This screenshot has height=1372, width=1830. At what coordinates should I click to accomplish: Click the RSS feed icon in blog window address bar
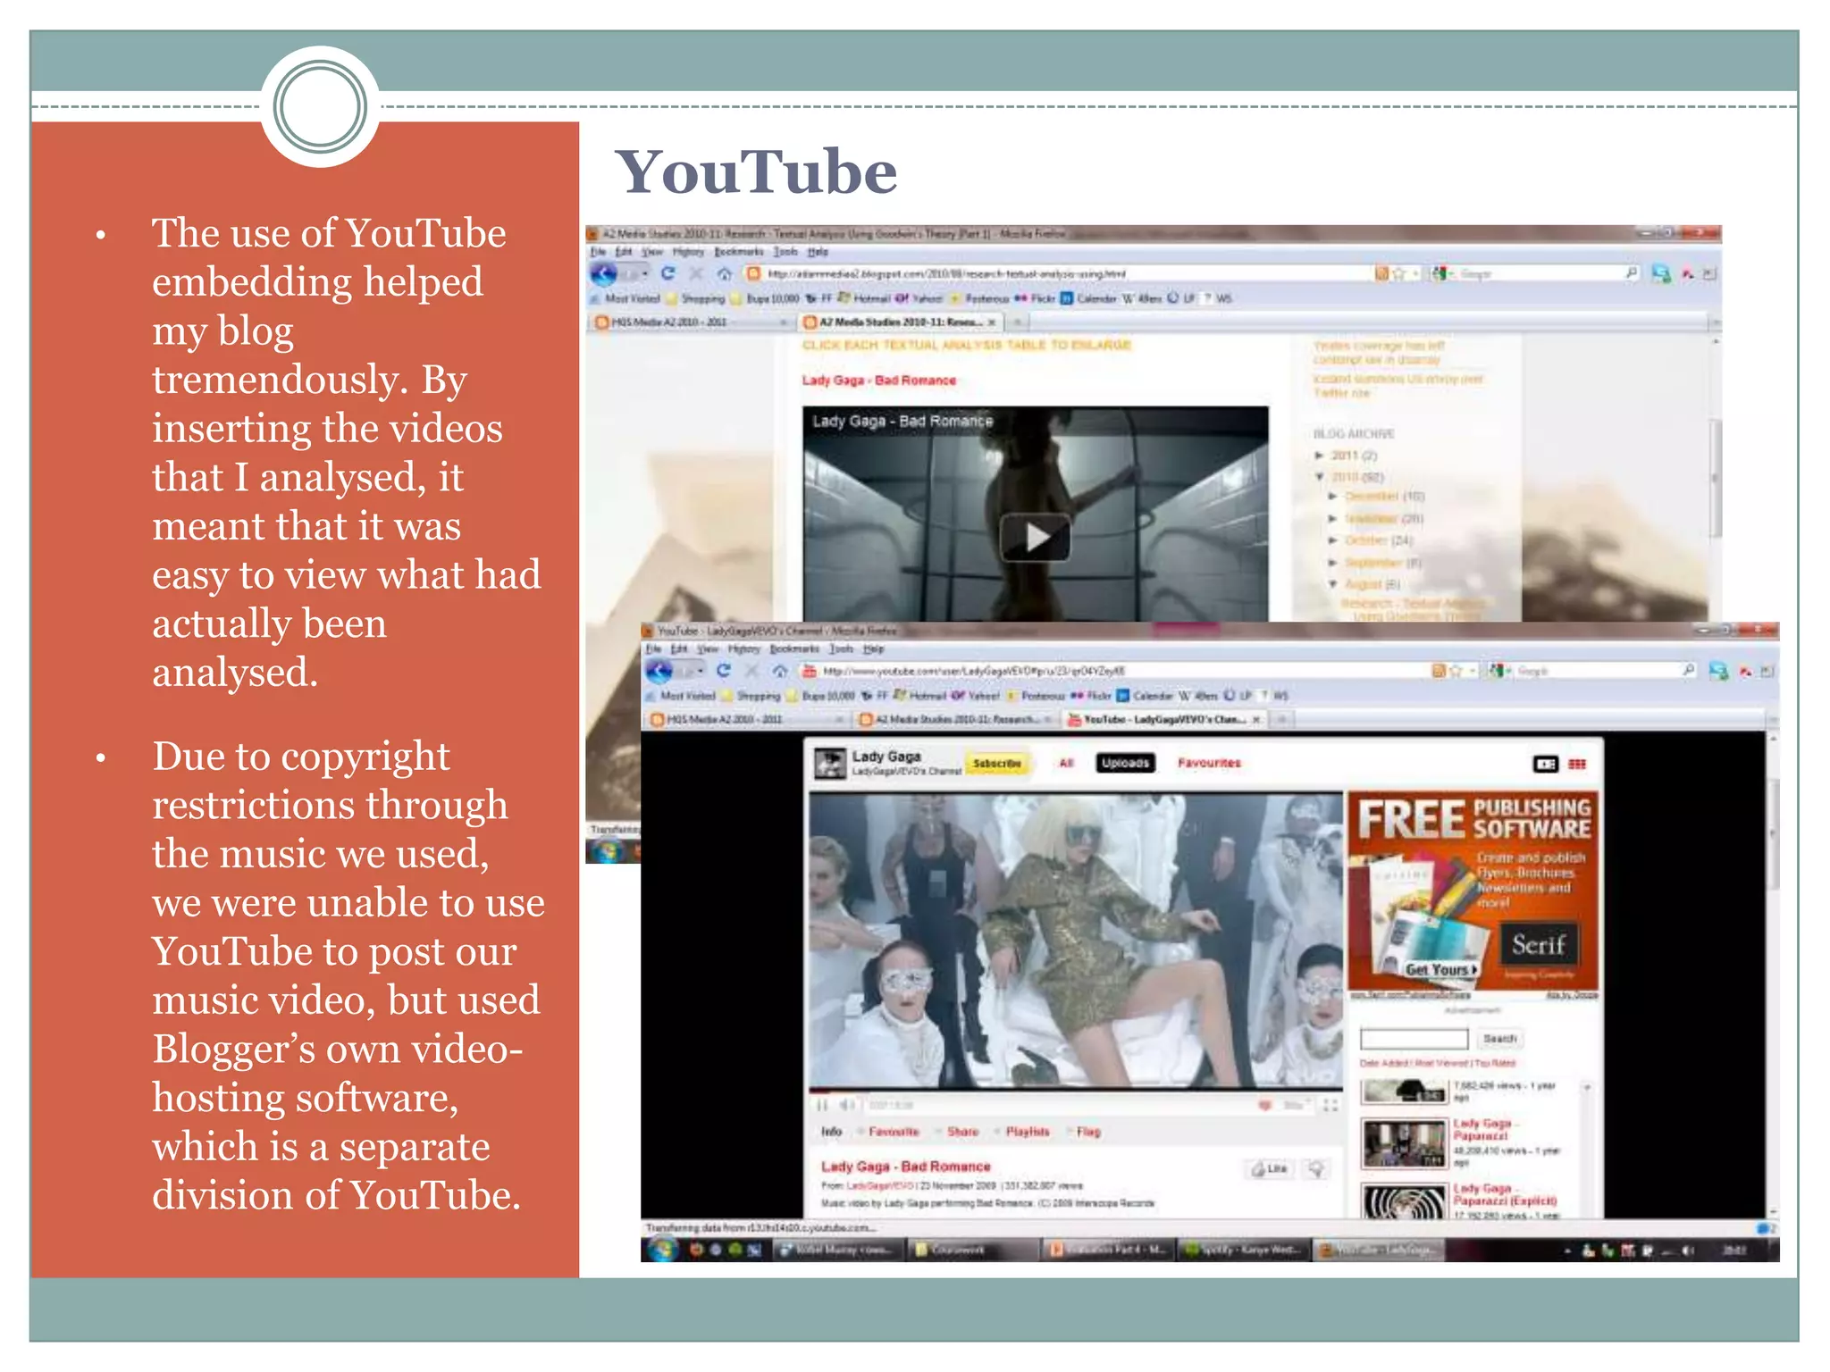coord(1381,273)
